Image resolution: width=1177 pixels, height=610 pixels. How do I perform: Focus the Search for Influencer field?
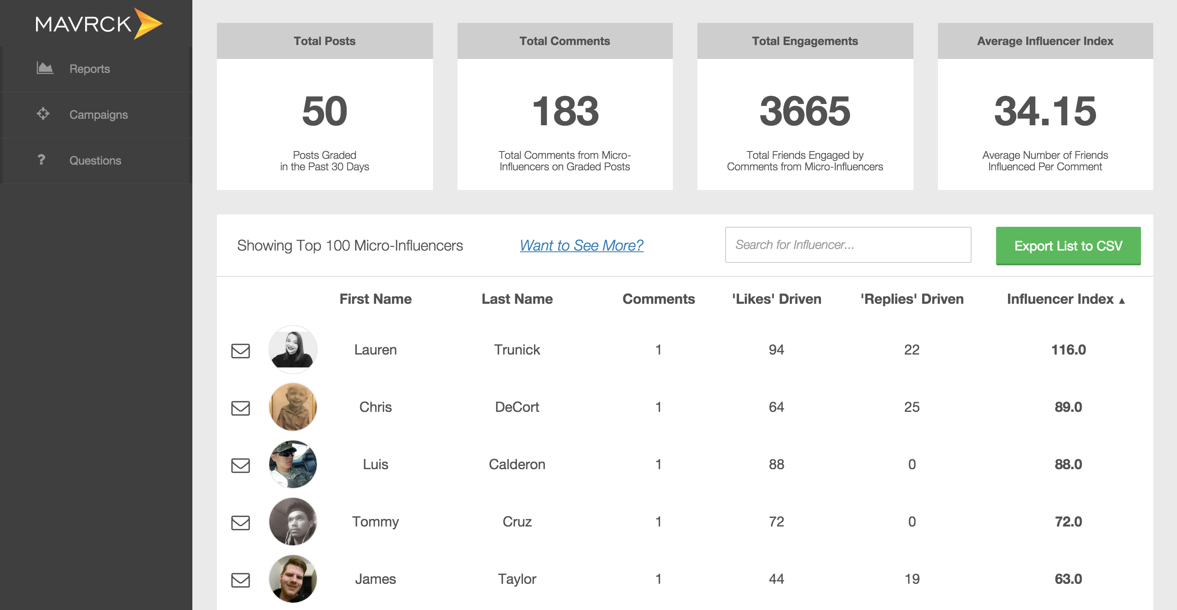pos(848,245)
